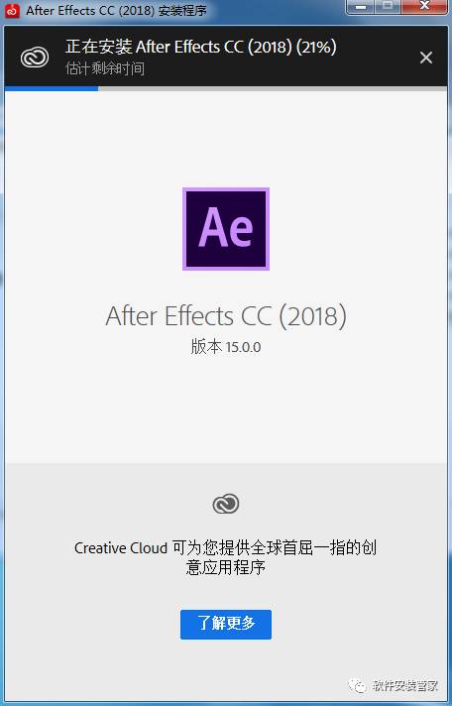Click the red Adobe installer icon in title bar
This screenshot has height=706, width=452.
(13, 11)
